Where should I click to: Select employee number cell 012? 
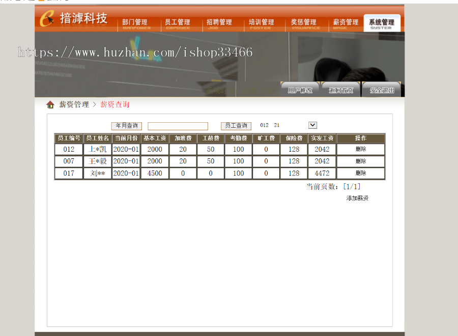pyautogui.click(x=69, y=149)
